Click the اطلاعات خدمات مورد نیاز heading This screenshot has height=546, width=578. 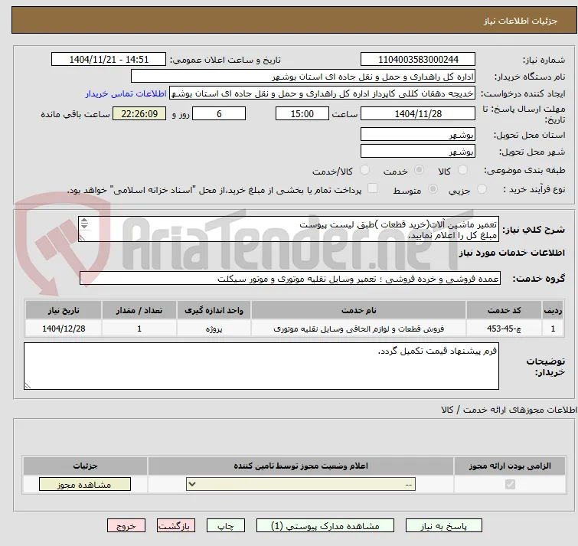pyautogui.click(x=511, y=253)
